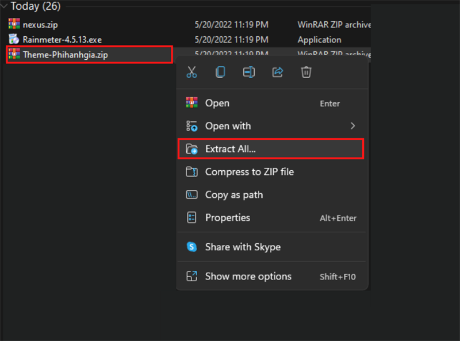Select the nexus.zip file name
Screen dimensions: 460x341
40,25
